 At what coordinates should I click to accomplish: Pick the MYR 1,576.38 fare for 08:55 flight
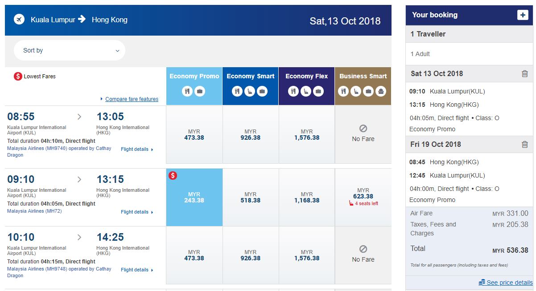click(307, 135)
